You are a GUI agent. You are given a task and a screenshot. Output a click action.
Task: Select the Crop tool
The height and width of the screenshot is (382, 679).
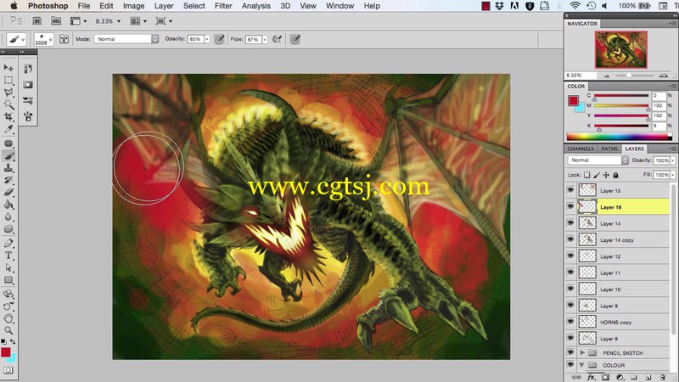pos(8,116)
